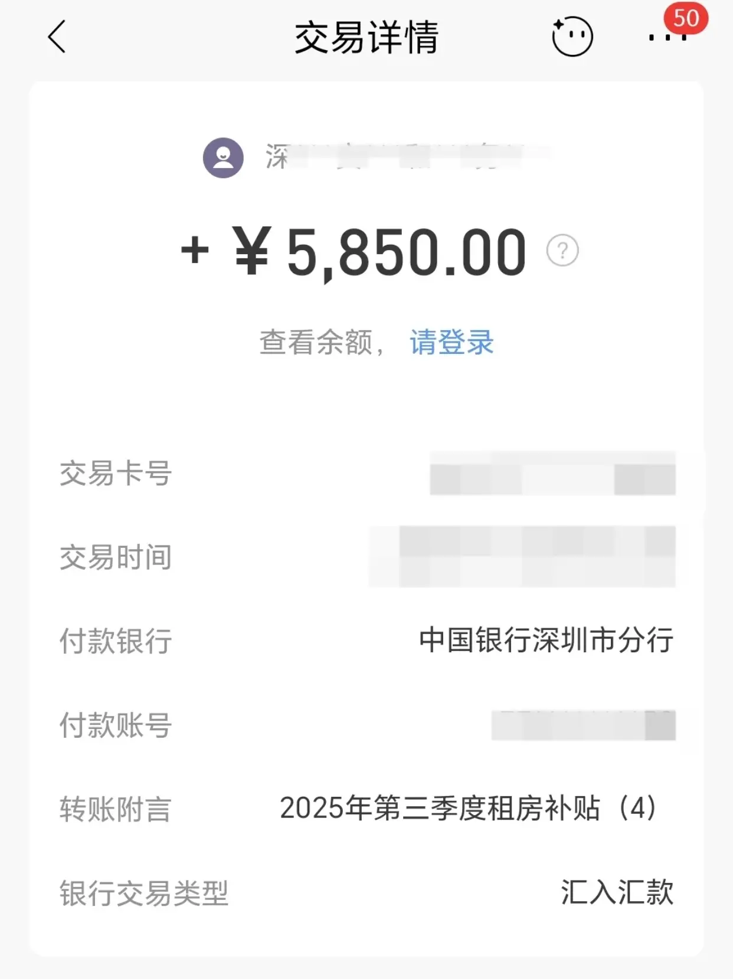This screenshot has height=979, width=733.
Task: Select the 转账附言 label
Action: [x=116, y=809]
